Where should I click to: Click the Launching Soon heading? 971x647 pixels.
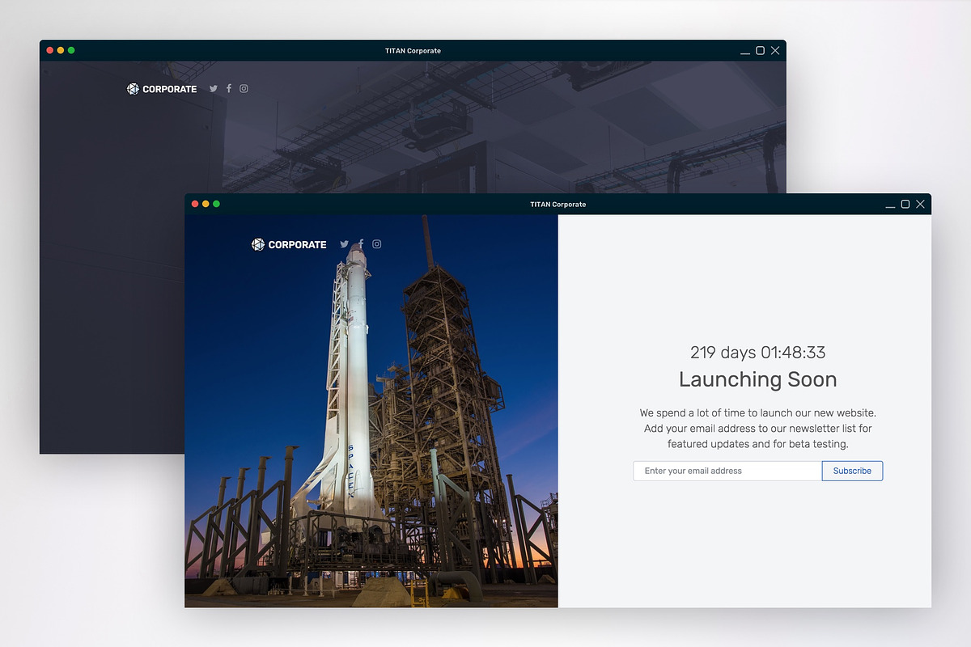coord(758,379)
